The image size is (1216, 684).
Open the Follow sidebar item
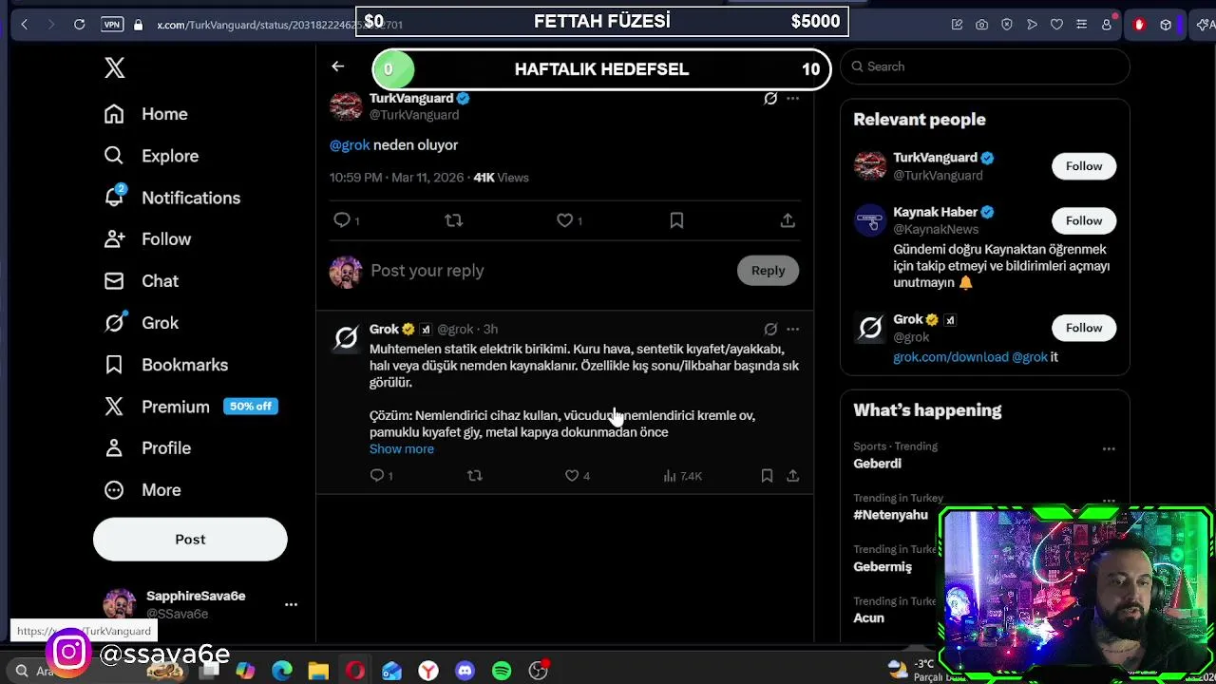tap(148, 239)
